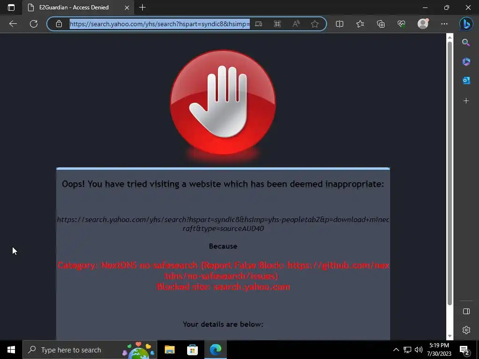Show hidden tray icons chevron

point(396,350)
